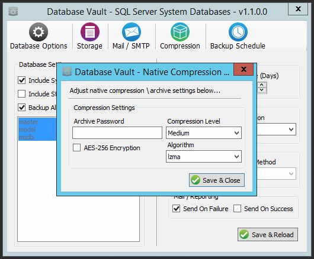
Task: Click the Backup Schedule toolbar label
Action: [x=238, y=46]
